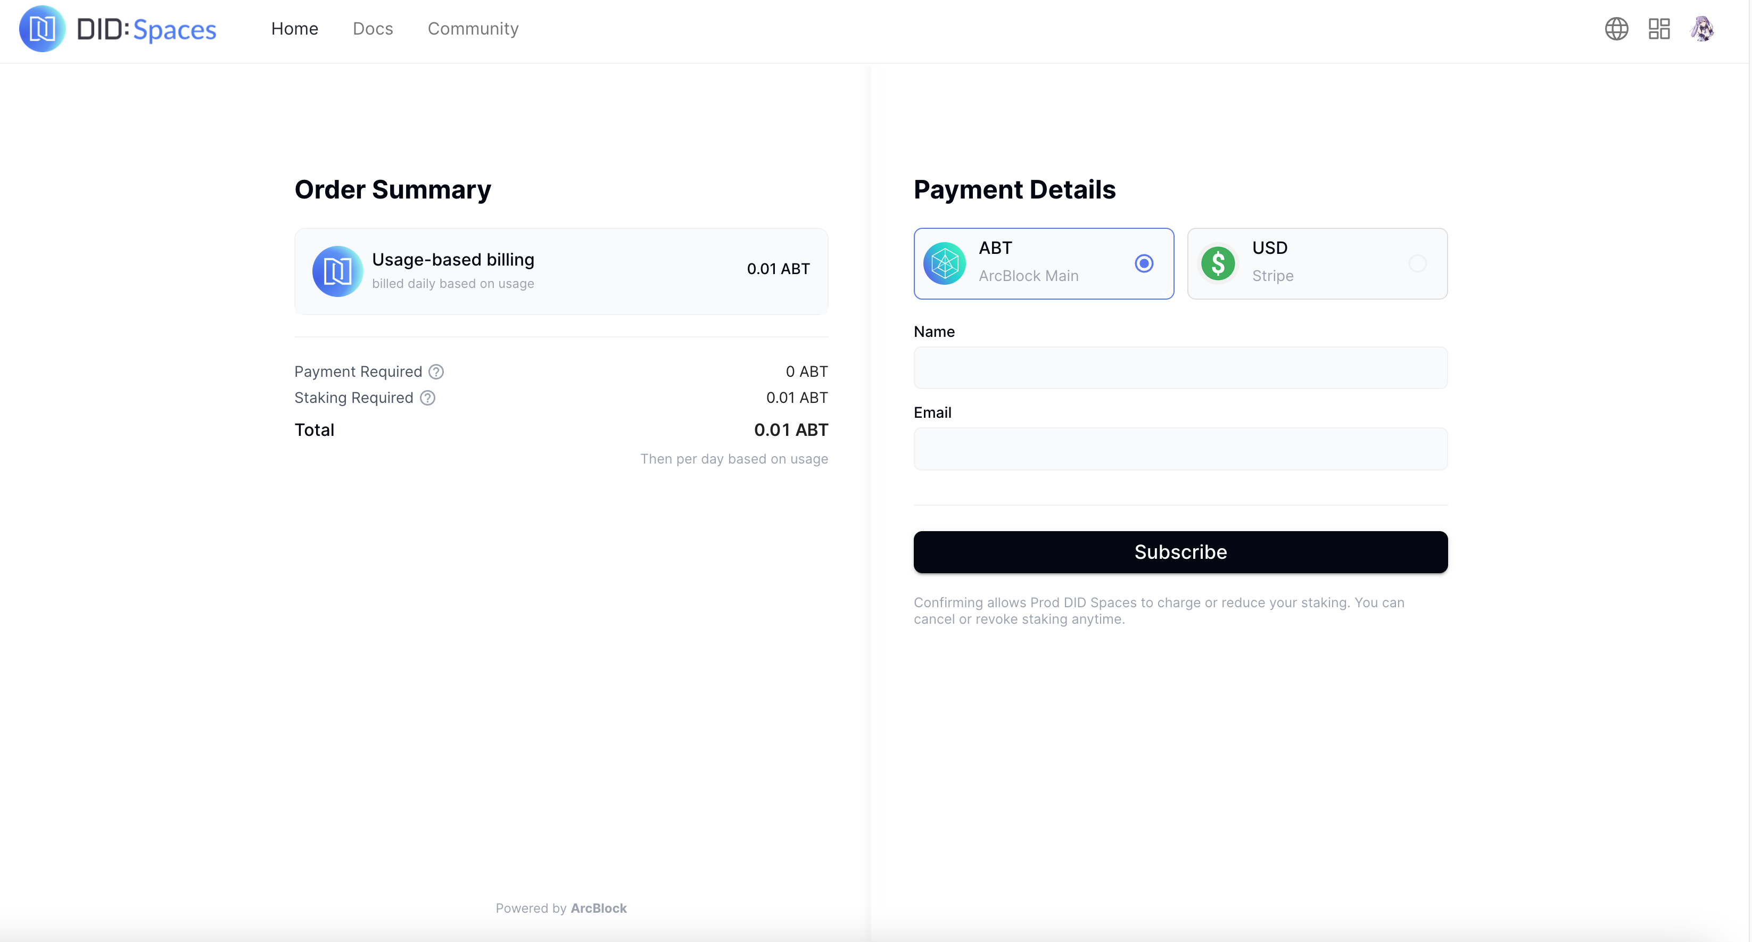Focus the Email input field
This screenshot has width=1752, height=942.
point(1180,449)
